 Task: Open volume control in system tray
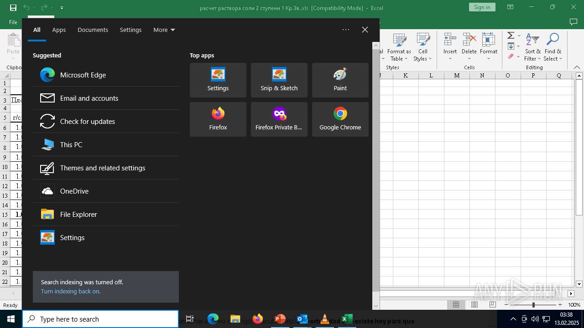tap(535, 319)
